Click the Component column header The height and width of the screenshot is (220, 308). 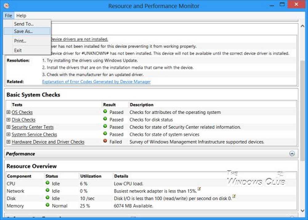pos(19,176)
